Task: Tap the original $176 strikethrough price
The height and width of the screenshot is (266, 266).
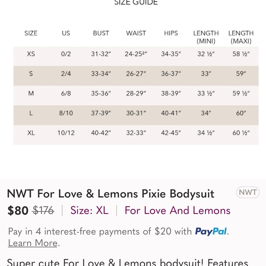Action: [x=43, y=210]
